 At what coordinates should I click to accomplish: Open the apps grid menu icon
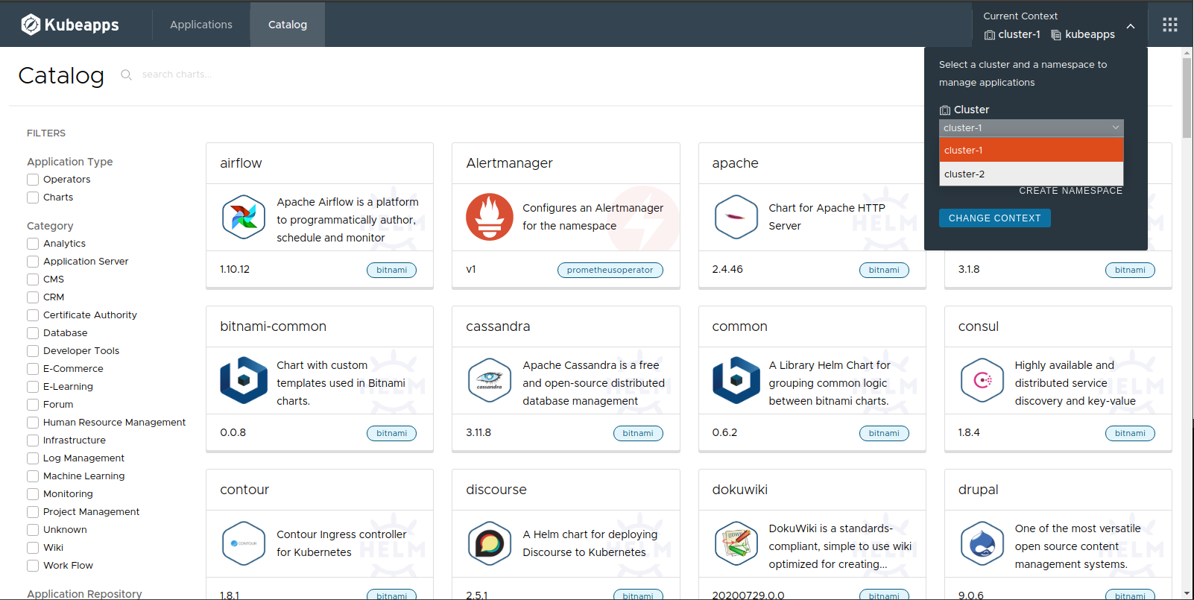click(x=1170, y=25)
